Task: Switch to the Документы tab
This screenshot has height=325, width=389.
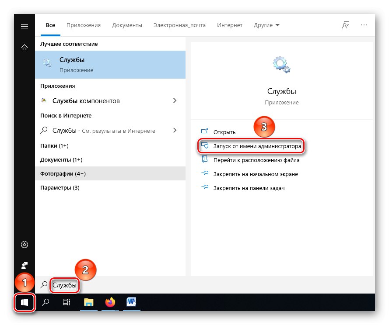Action: pos(127,25)
